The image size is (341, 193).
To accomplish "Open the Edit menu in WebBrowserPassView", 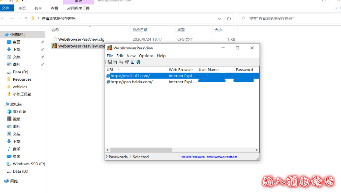I will click(120, 56).
